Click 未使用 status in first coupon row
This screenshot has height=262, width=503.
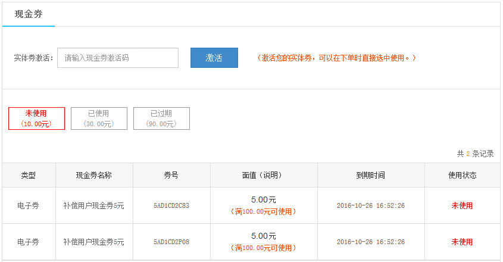coord(462,205)
